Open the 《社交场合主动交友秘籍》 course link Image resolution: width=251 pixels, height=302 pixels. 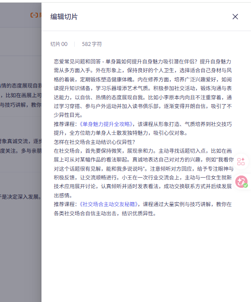point(109,204)
